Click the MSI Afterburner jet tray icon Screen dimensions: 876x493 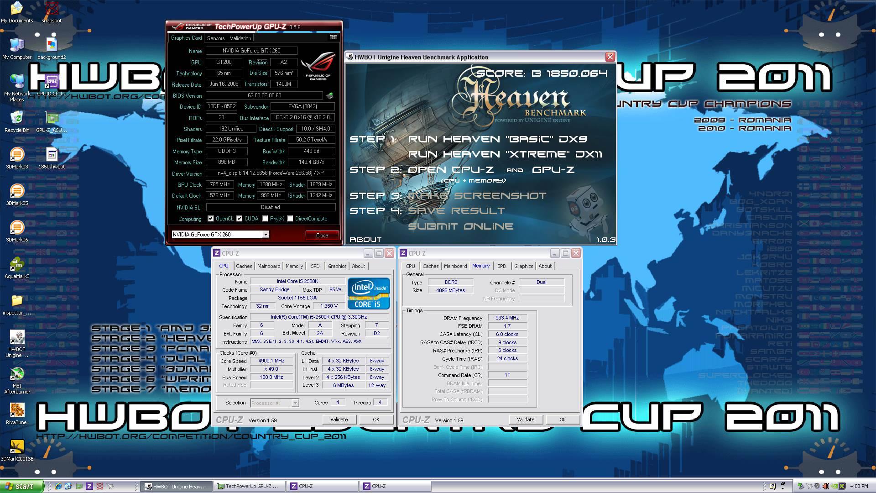(809, 486)
